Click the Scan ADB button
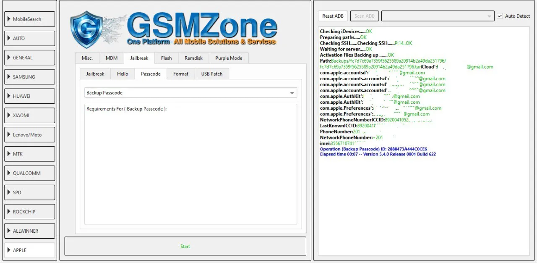 [x=365, y=16]
